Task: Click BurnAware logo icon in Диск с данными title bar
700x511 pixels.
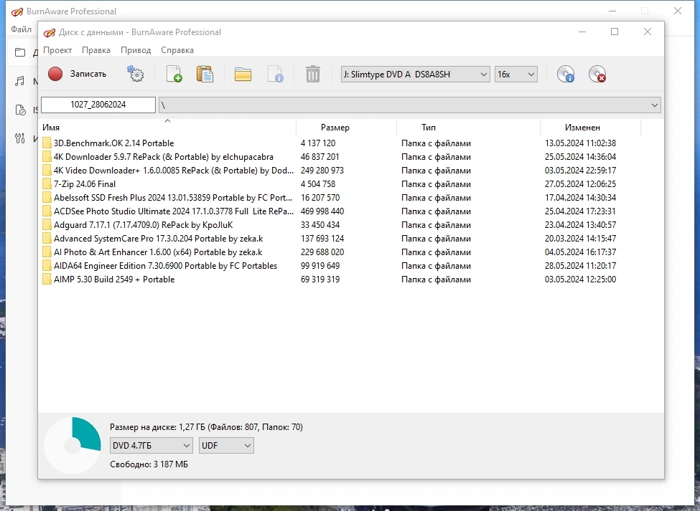Action: point(49,32)
